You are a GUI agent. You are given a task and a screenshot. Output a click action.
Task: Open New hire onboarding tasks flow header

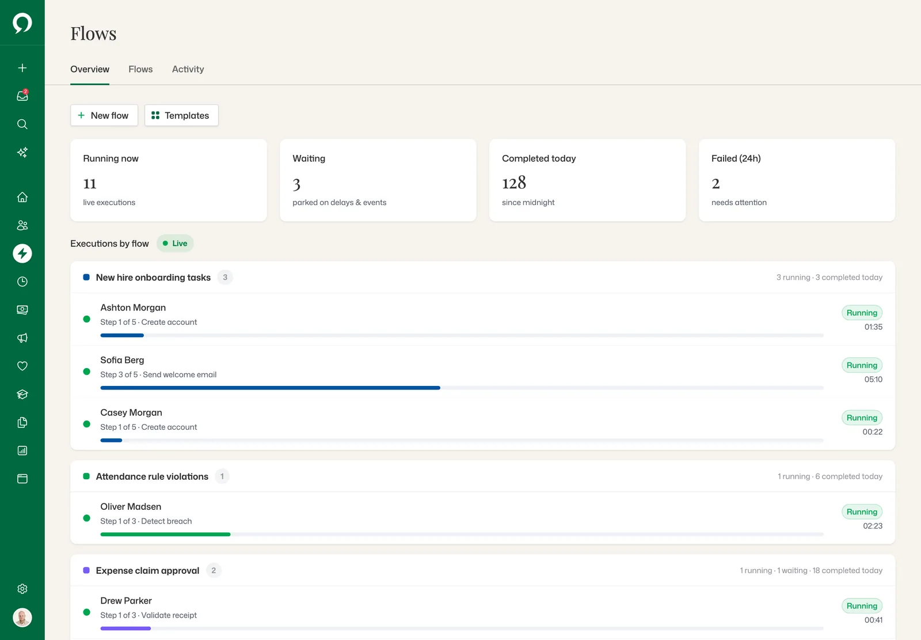click(x=483, y=278)
